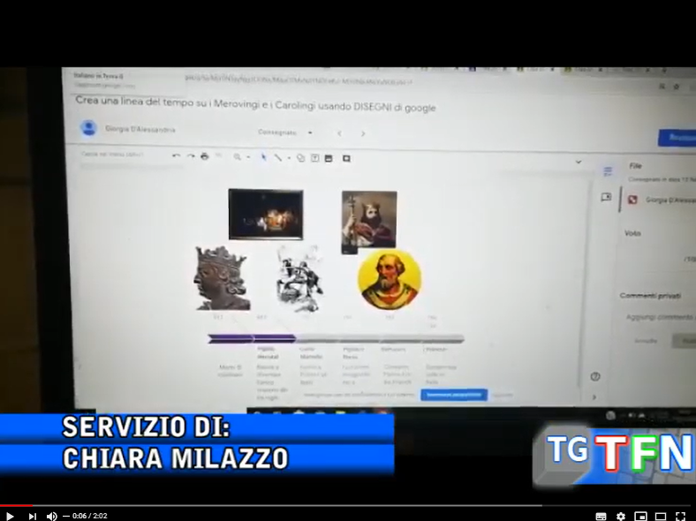Click Giorgia D'Alessandria student avatar
The image size is (696, 521).
tap(89, 128)
